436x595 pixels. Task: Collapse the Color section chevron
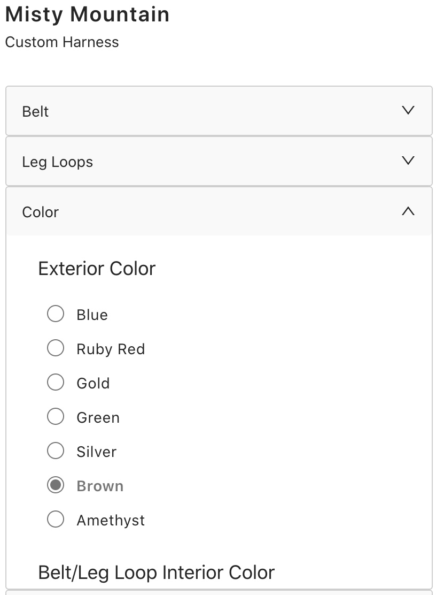coord(408,211)
